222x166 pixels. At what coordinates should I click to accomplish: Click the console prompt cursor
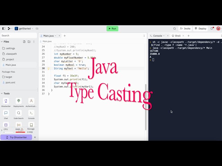[153, 60]
